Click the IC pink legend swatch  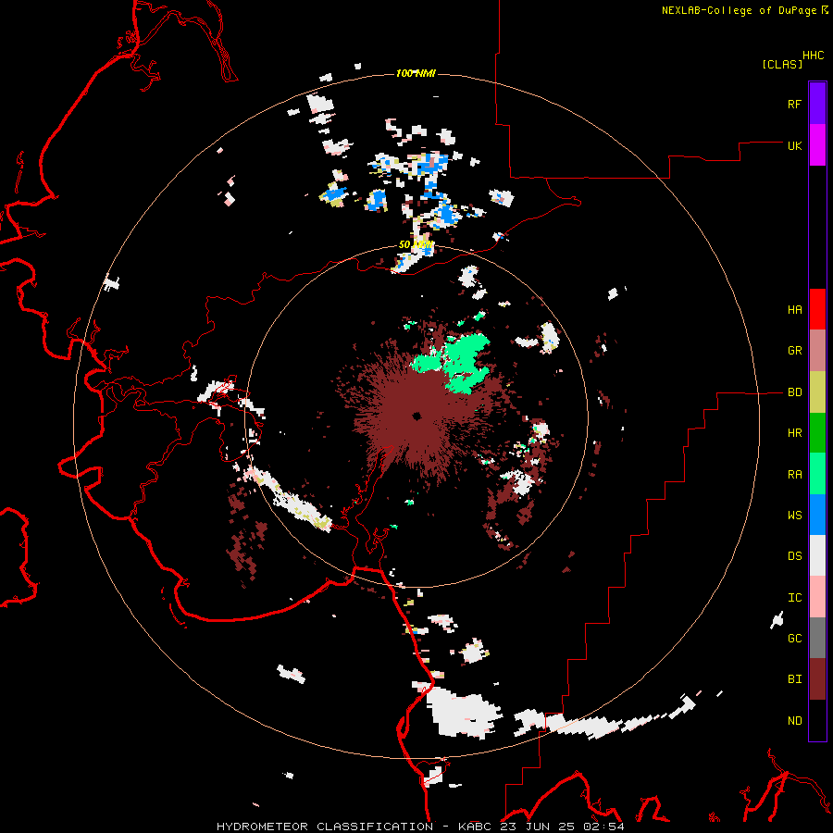tap(817, 597)
